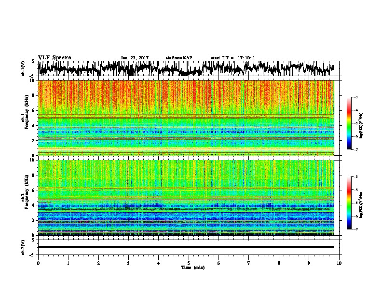382x295 pixels.
Task: Select the "start UT = 17:10:1" text
Action: [233, 58]
